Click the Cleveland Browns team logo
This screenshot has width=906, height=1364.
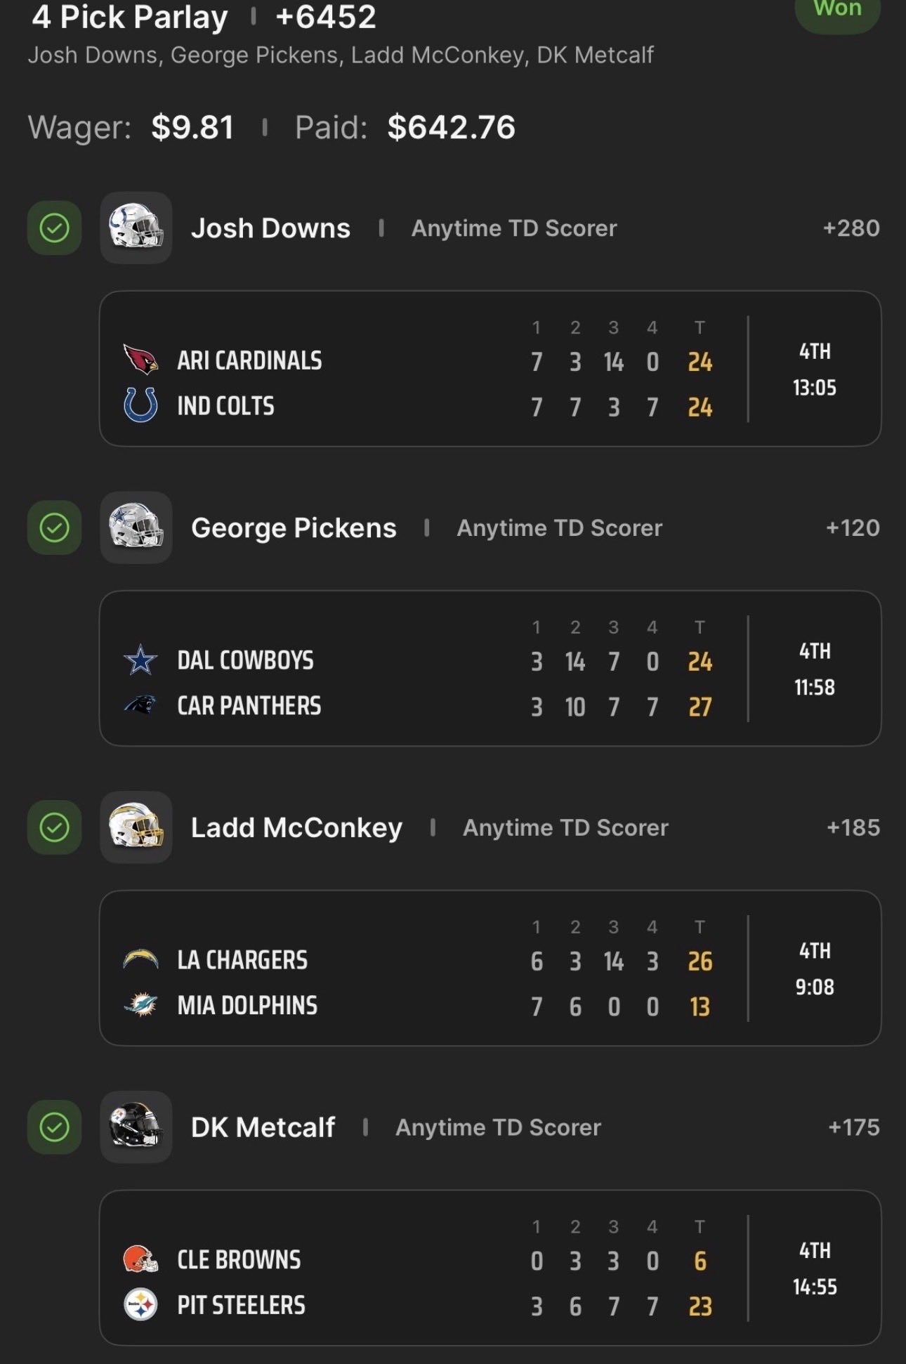pos(140,1259)
